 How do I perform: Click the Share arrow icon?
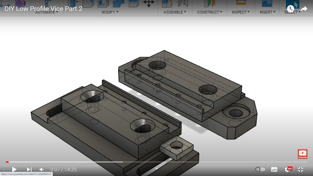304,9
